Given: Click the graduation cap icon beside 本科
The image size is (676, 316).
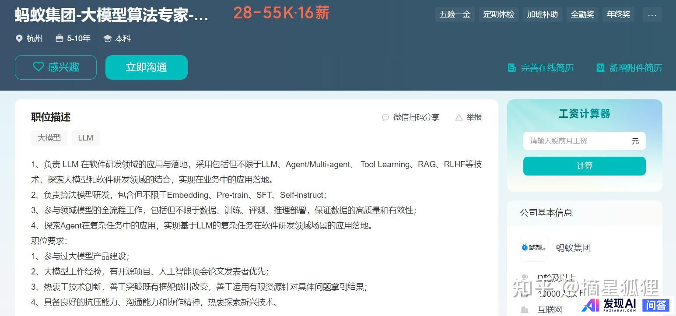Looking at the screenshot, I should tap(107, 39).
